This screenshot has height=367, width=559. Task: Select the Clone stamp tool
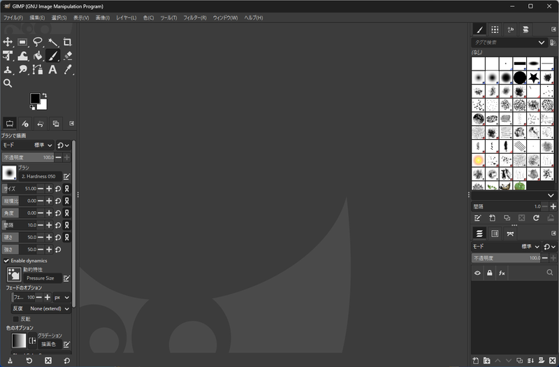(x=8, y=69)
